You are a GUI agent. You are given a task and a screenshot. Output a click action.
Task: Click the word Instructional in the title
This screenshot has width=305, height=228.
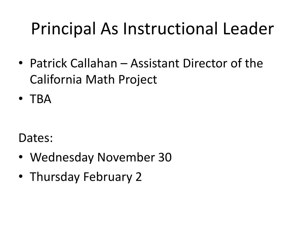tap(170, 28)
